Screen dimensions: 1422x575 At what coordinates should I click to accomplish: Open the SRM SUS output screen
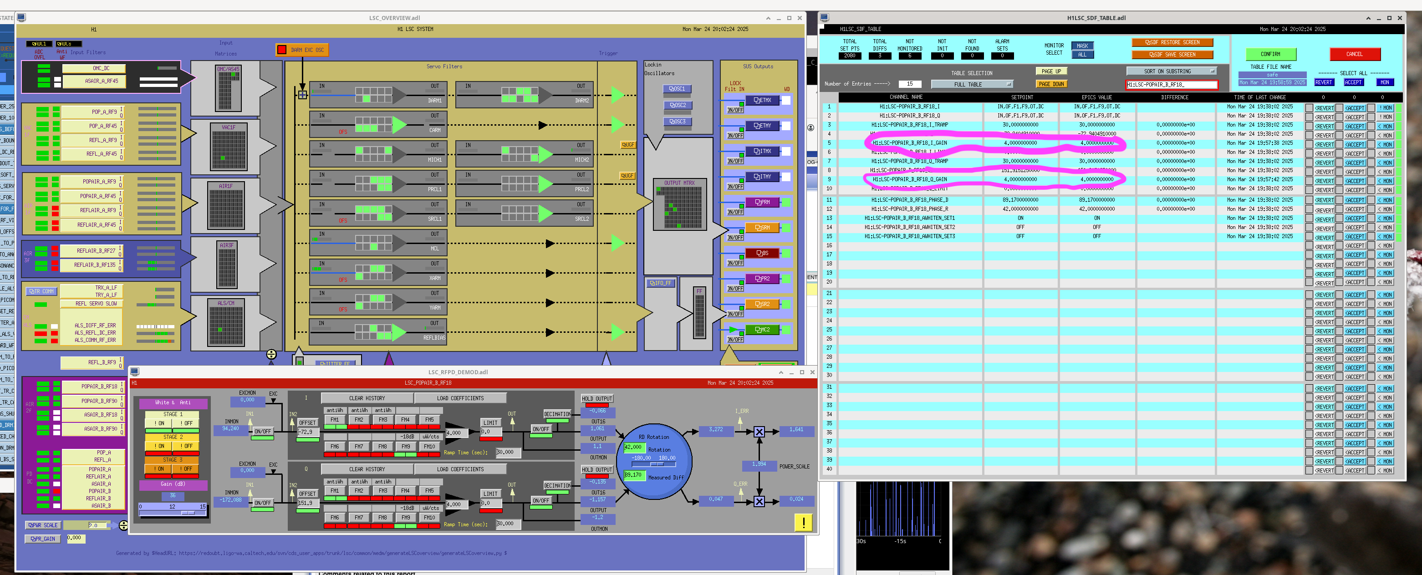point(762,227)
